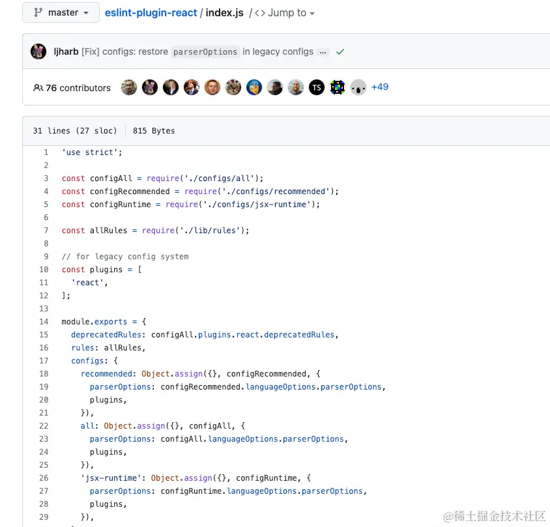This screenshot has width=550, height=527.
Task: Select line number 22
Action: pos(44,426)
